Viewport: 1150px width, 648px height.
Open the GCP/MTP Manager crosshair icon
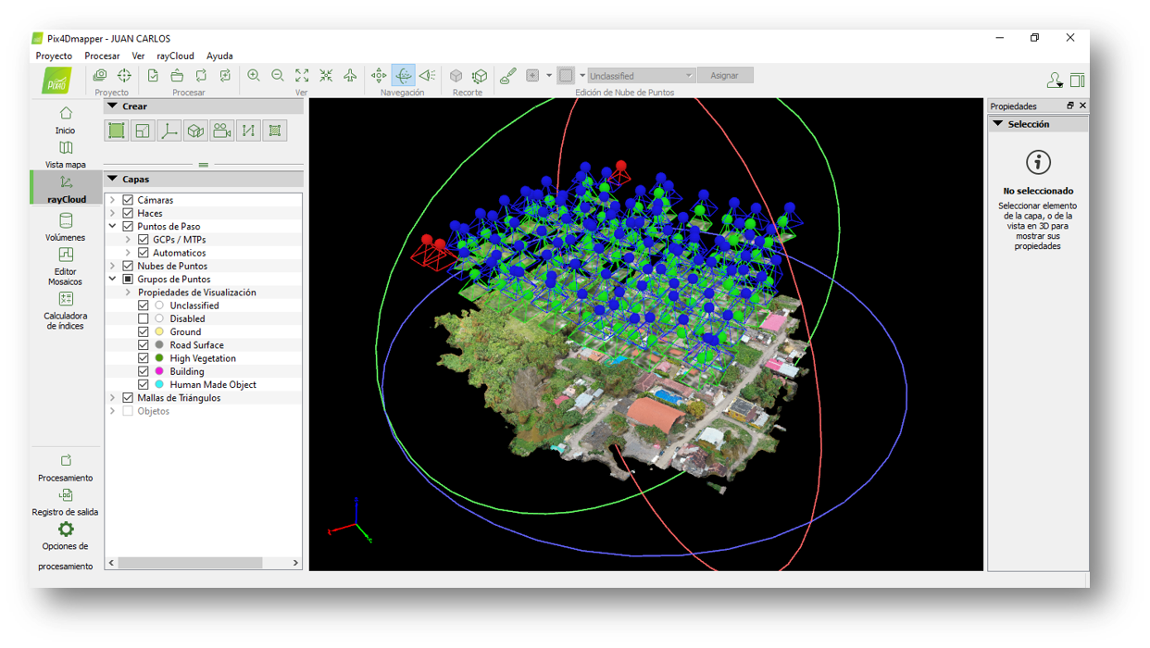124,76
